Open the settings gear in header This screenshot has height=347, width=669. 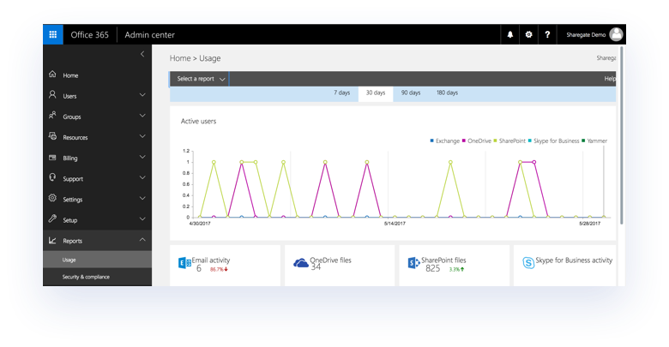coord(528,35)
